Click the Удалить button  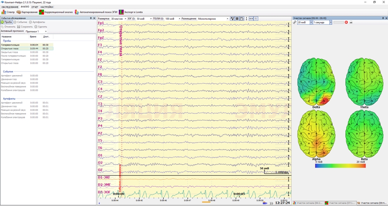point(41,27)
